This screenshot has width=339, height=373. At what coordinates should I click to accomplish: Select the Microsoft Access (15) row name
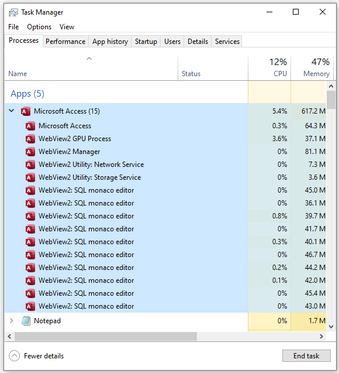(67, 111)
